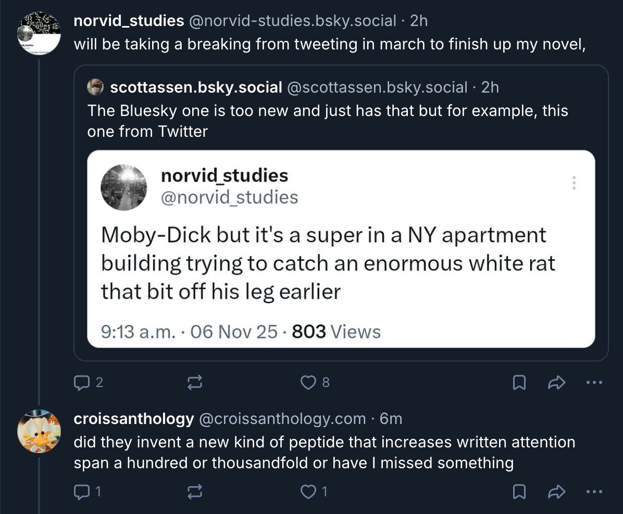Viewport: 623px width, 514px height.
Task: Repost norvid_studies' novel post
Action: pos(194,383)
